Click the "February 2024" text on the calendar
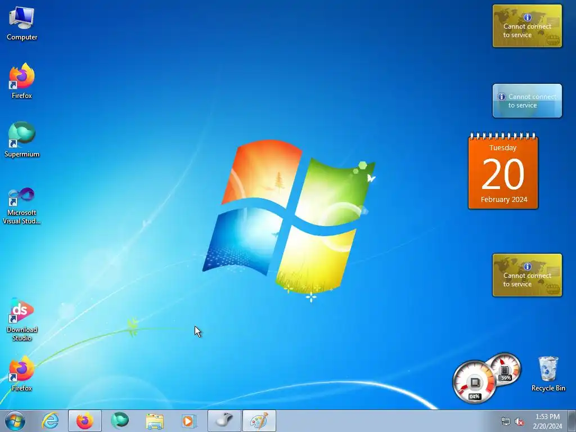This screenshot has width=576, height=432. [x=504, y=200]
